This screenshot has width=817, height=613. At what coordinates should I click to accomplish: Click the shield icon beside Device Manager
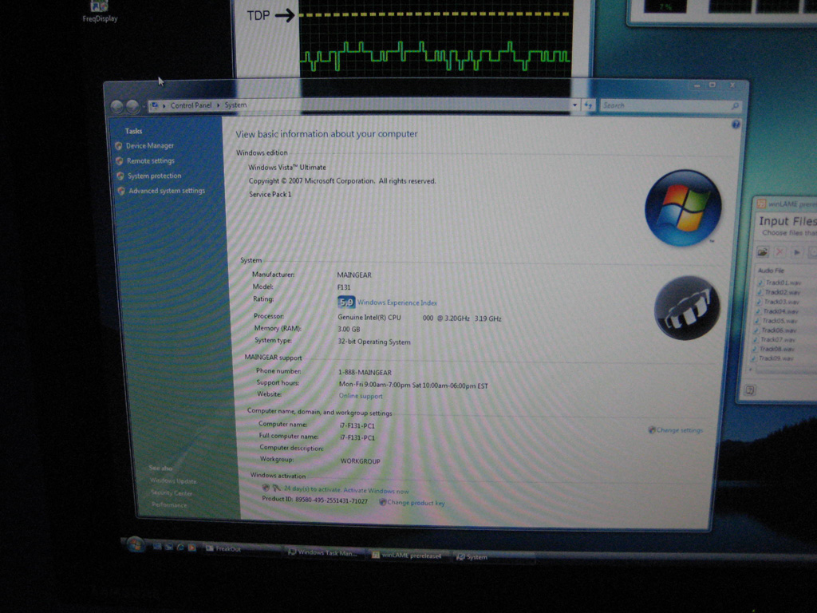click(118, 146)
